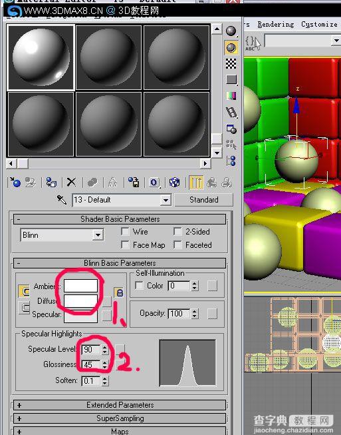Click the Standard material type button
Viewport: 341px width, 435px height.
click(203, 200)
